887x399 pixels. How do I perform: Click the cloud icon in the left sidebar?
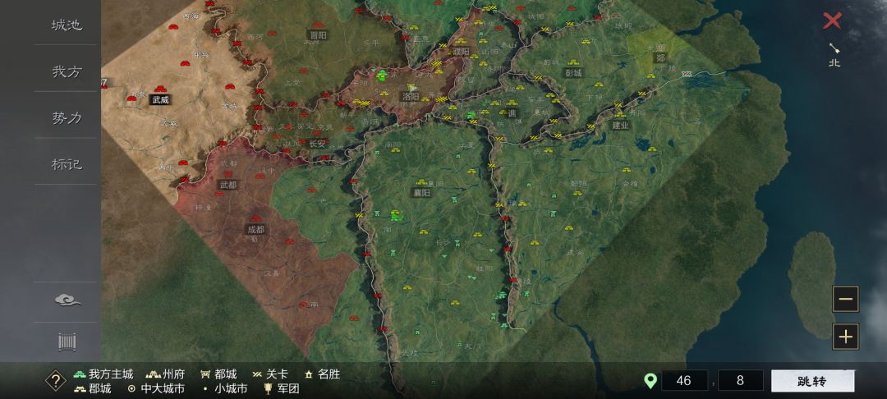(x=68, y=300)
